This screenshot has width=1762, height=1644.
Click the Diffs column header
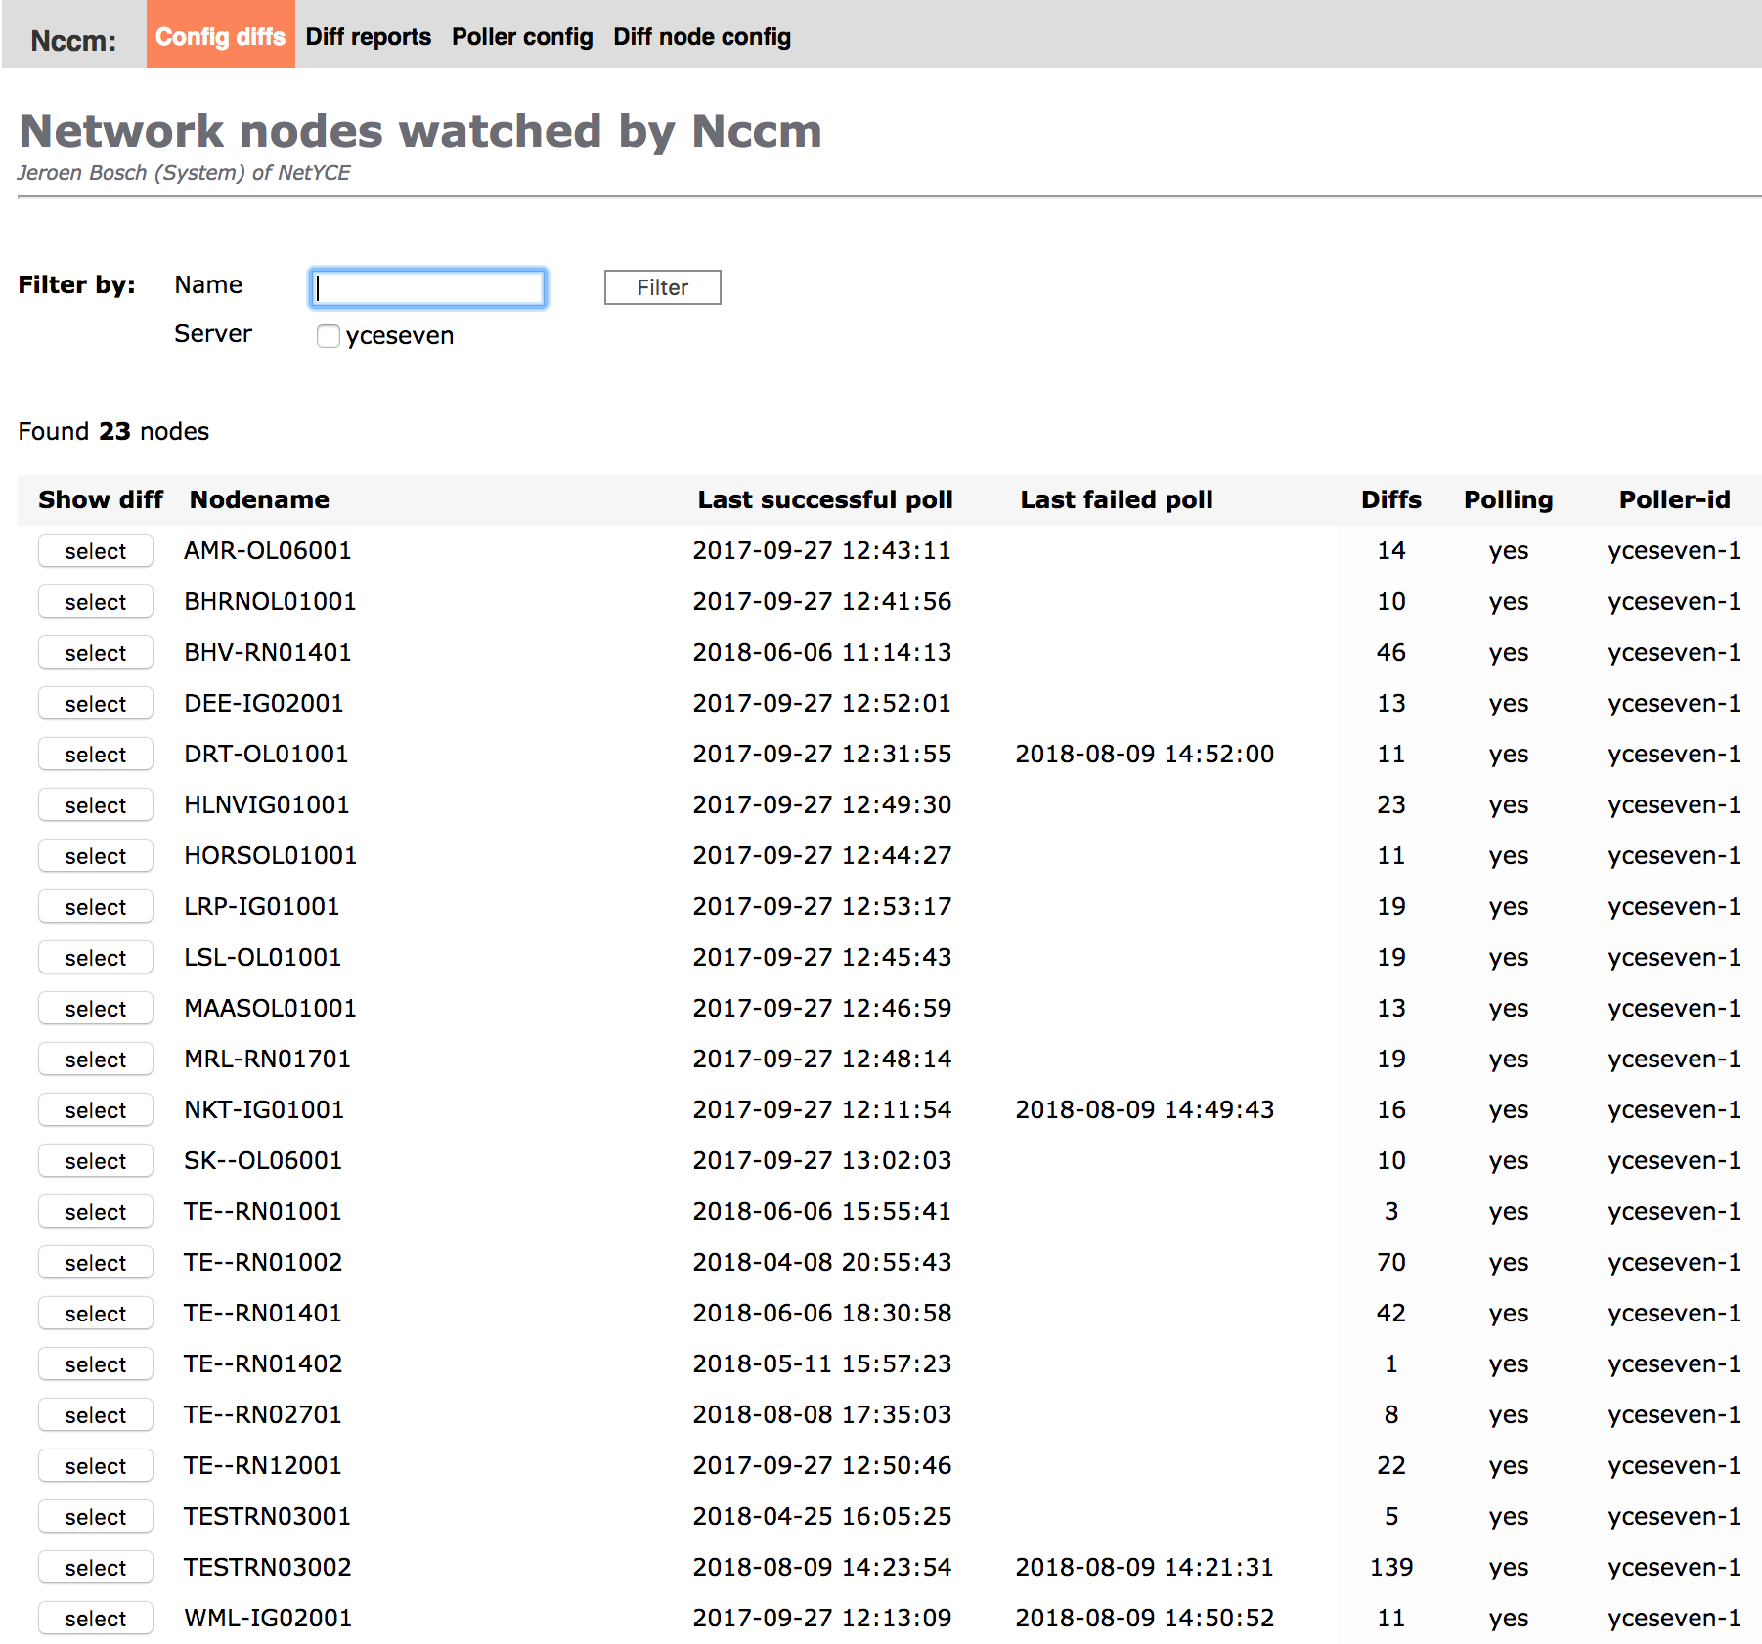pyautogui.click(x=1390, y=499)
